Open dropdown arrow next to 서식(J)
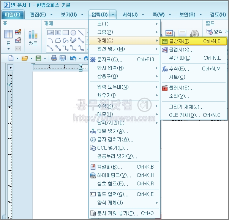229x220 pixels. [143, 14]
